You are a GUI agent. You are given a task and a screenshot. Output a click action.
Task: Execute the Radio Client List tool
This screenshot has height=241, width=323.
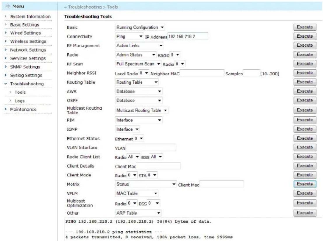(305, 157)
